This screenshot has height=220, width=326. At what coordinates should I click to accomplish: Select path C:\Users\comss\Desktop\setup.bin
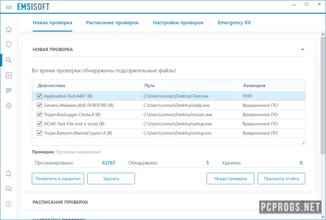tap(177, 133)
